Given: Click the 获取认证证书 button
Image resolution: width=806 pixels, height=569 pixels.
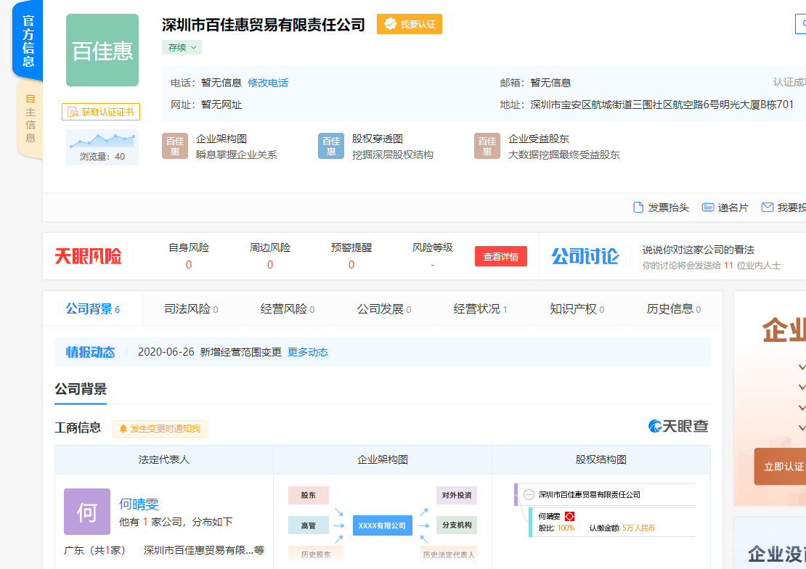Looking at the screenshot, I should [101, 112].
